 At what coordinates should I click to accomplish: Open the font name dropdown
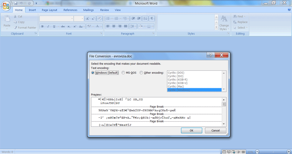pos(72,19)
